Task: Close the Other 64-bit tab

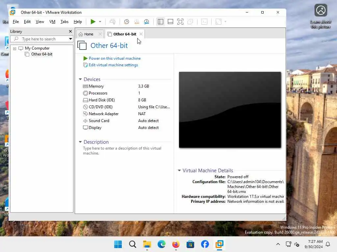Action: pos(141,34)
